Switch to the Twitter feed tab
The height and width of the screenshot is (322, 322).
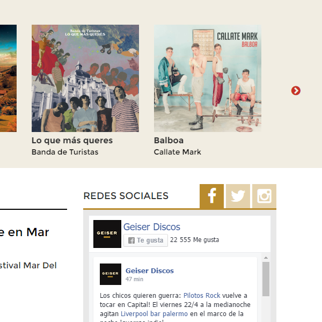tap(238, 196)
